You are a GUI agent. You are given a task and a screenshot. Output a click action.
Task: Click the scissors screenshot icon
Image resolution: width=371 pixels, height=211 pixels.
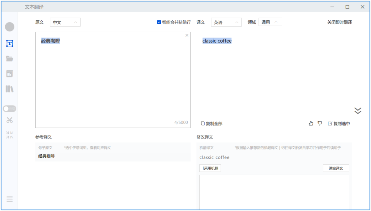tap(10, 120)
